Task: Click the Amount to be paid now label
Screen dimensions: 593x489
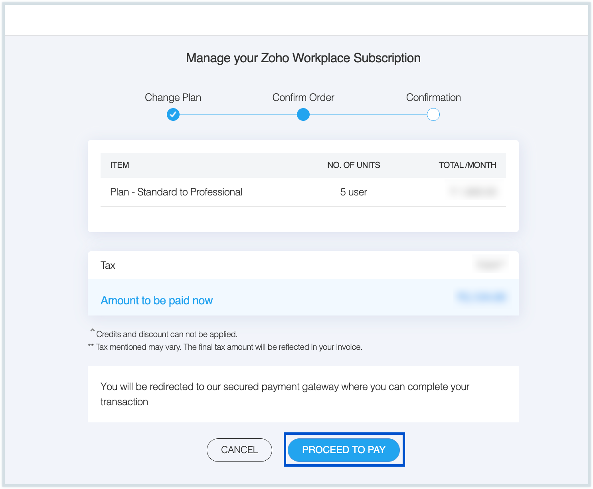Action: pyautogui.click(x=157, y=300)
